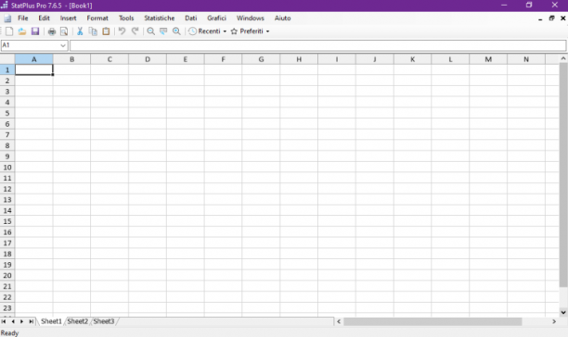
Task: Redo the last action
Action: 136,31
